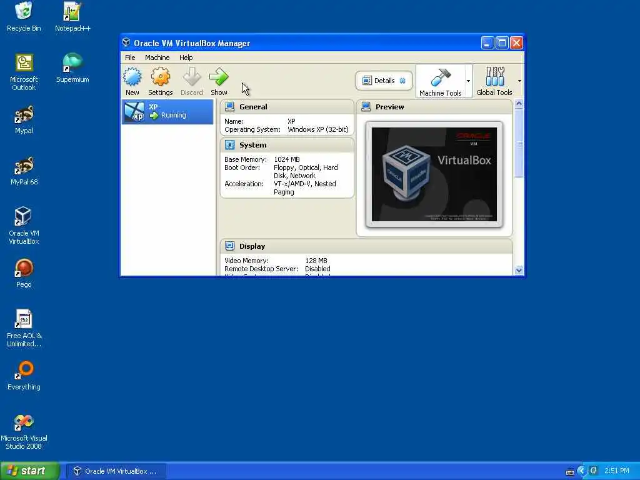640x480 pixels.
Task: Expand the Machine Tools dropdown arrow
Action: click(x=468, y=81)
